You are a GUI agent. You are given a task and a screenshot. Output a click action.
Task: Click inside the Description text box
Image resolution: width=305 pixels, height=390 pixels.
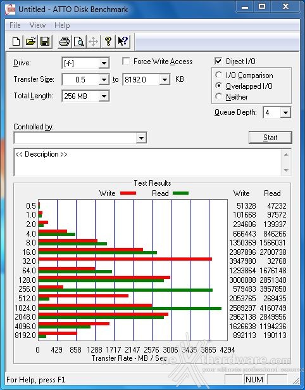(x=148, y=162)
